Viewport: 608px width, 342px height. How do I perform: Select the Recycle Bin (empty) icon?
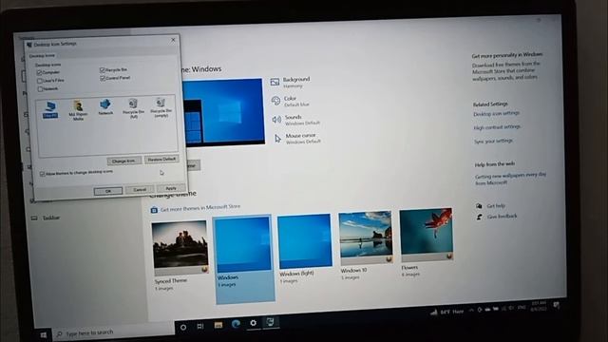coord(161,107)
